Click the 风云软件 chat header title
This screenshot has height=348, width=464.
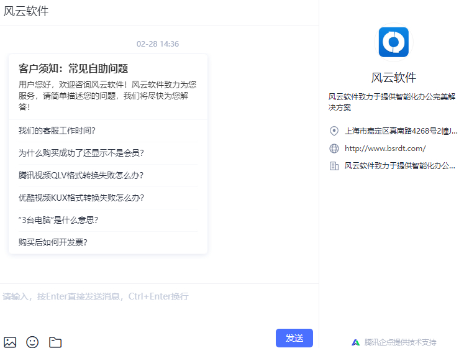coord(26,11)
